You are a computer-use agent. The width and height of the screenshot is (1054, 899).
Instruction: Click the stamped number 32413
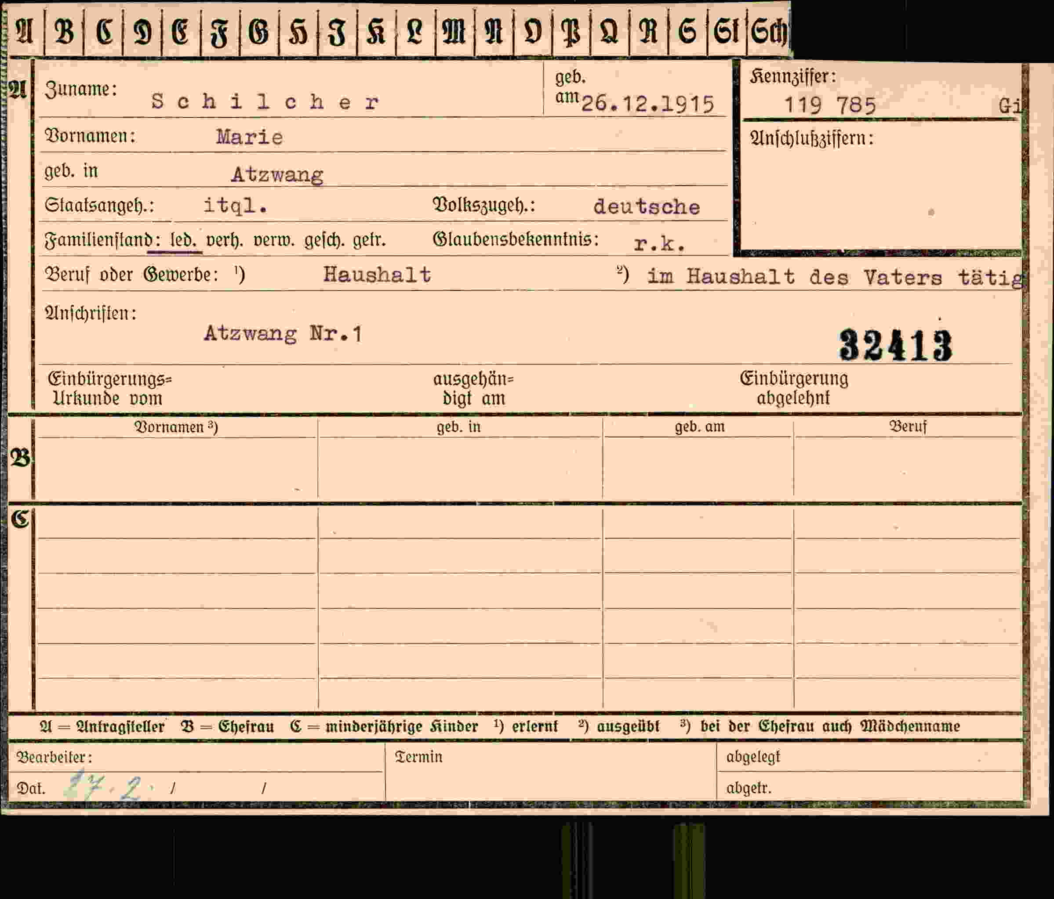click(x=895, y=345)
